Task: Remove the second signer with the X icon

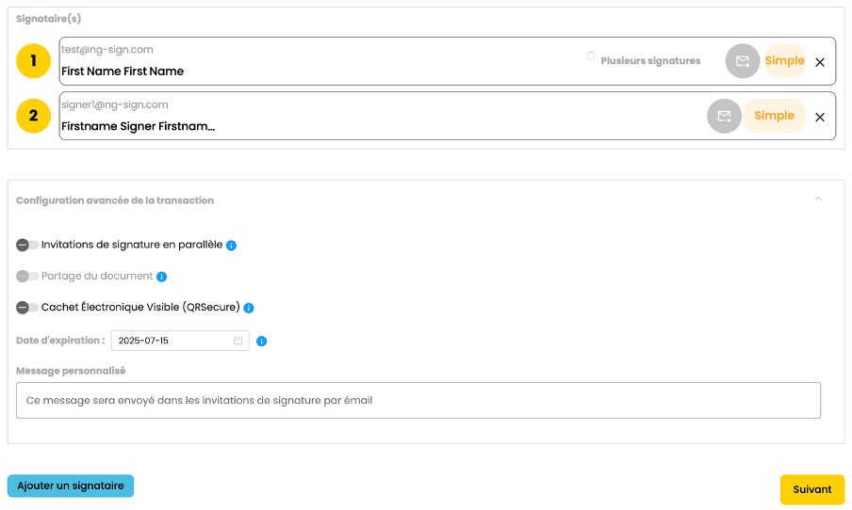Action: click(x=820, y=118)
